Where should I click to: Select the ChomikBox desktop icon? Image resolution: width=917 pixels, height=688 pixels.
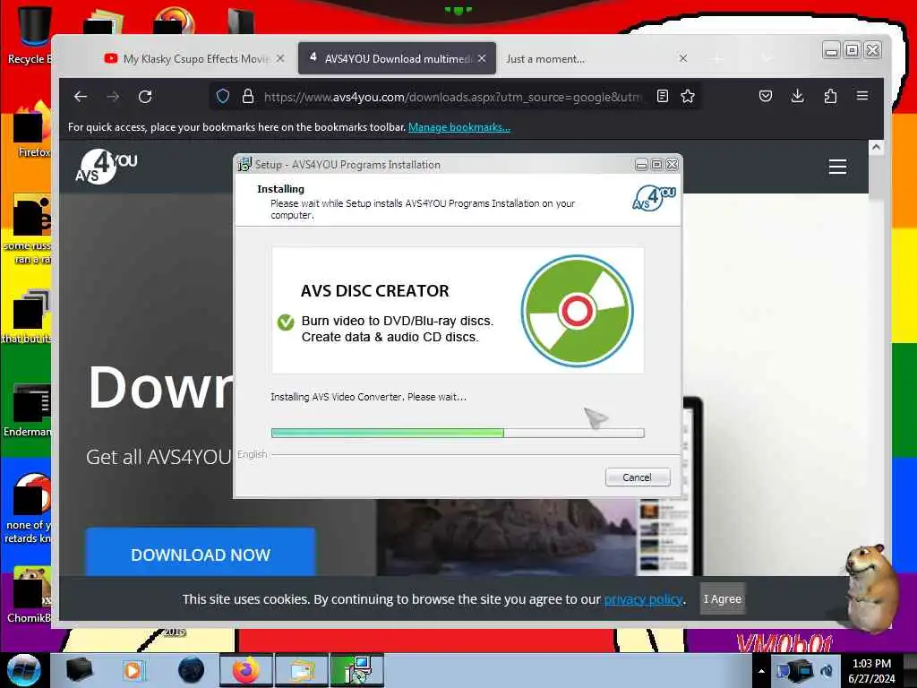point(30,594)
